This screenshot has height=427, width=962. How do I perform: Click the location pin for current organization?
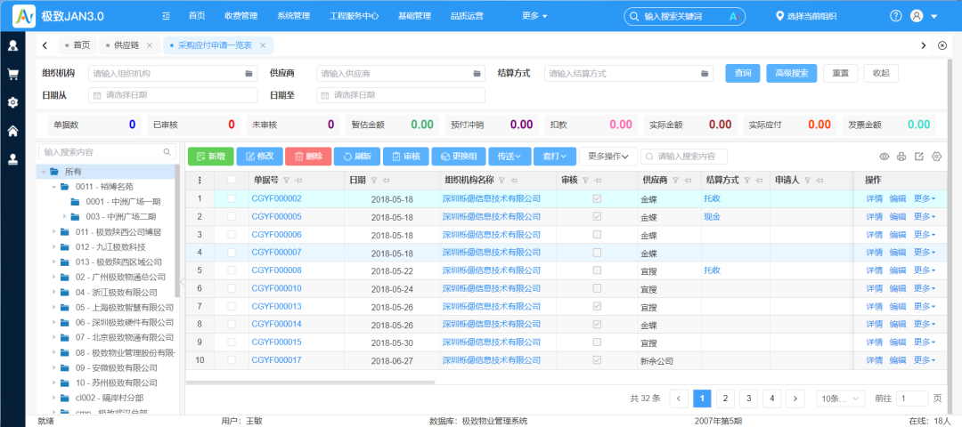tap(779, 17)
